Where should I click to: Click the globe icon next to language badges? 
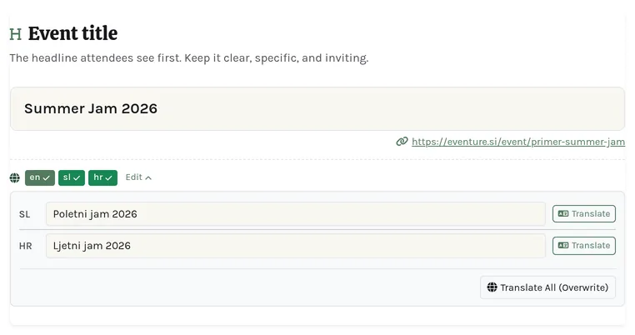tap(14, 177)
